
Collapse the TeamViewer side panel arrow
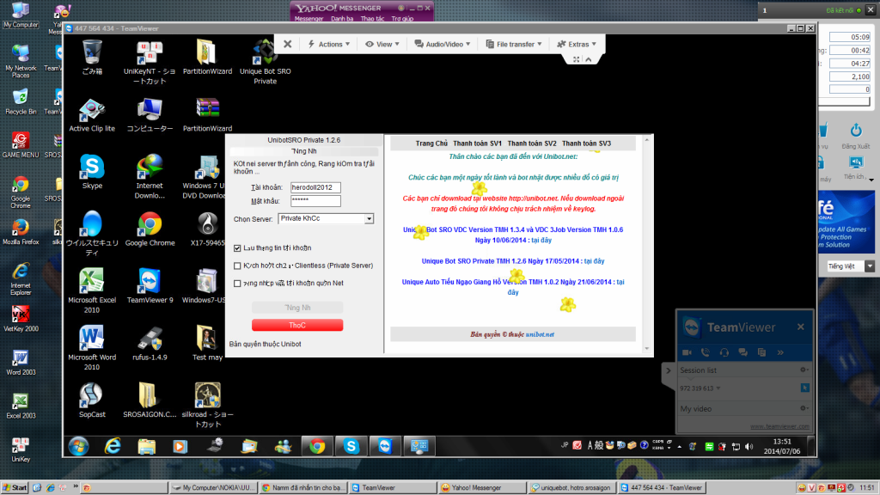[668, 370]
